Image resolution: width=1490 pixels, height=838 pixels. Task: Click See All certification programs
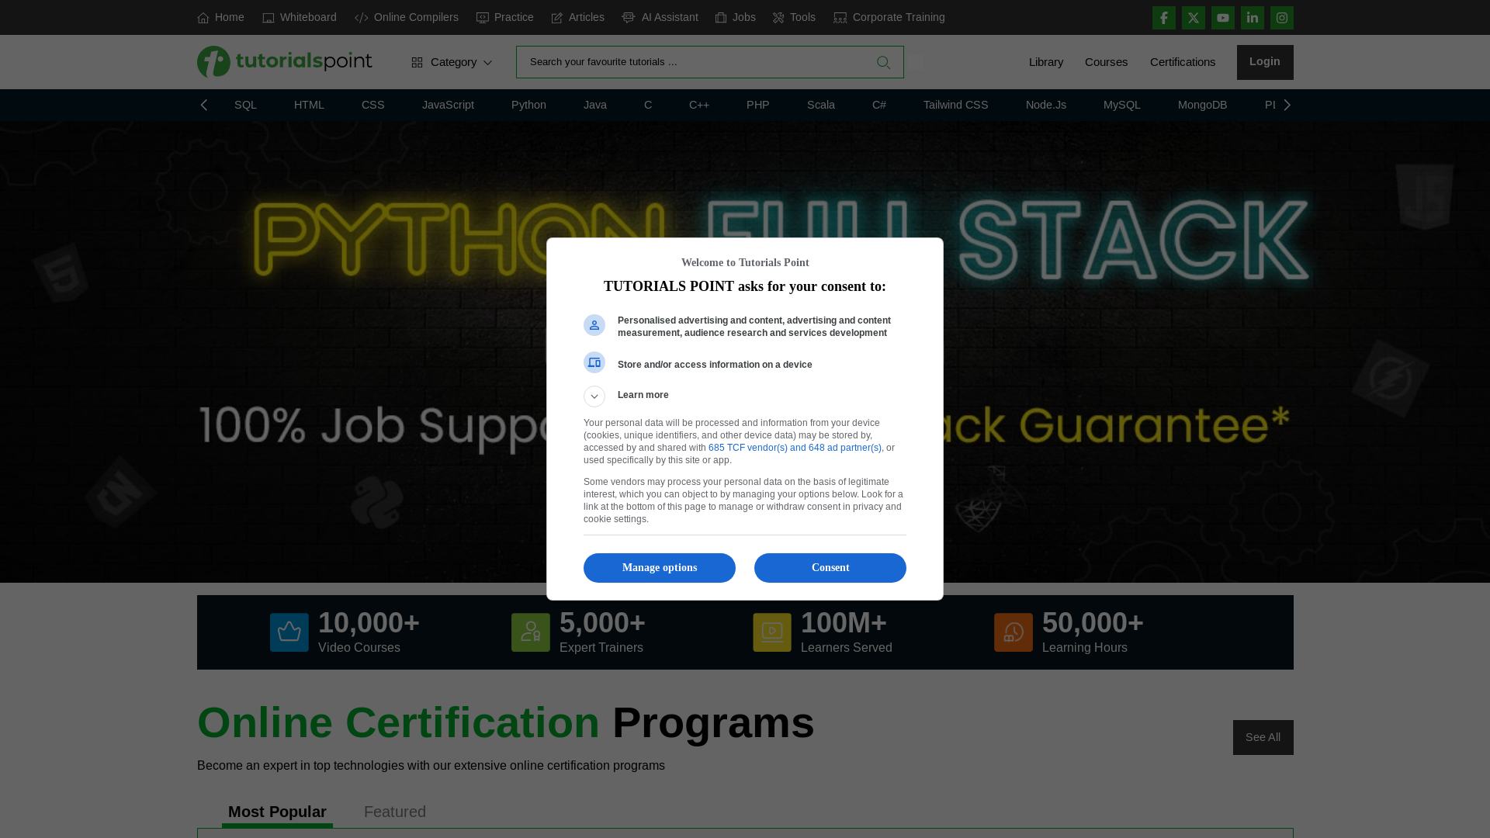tap(1263, 737)
